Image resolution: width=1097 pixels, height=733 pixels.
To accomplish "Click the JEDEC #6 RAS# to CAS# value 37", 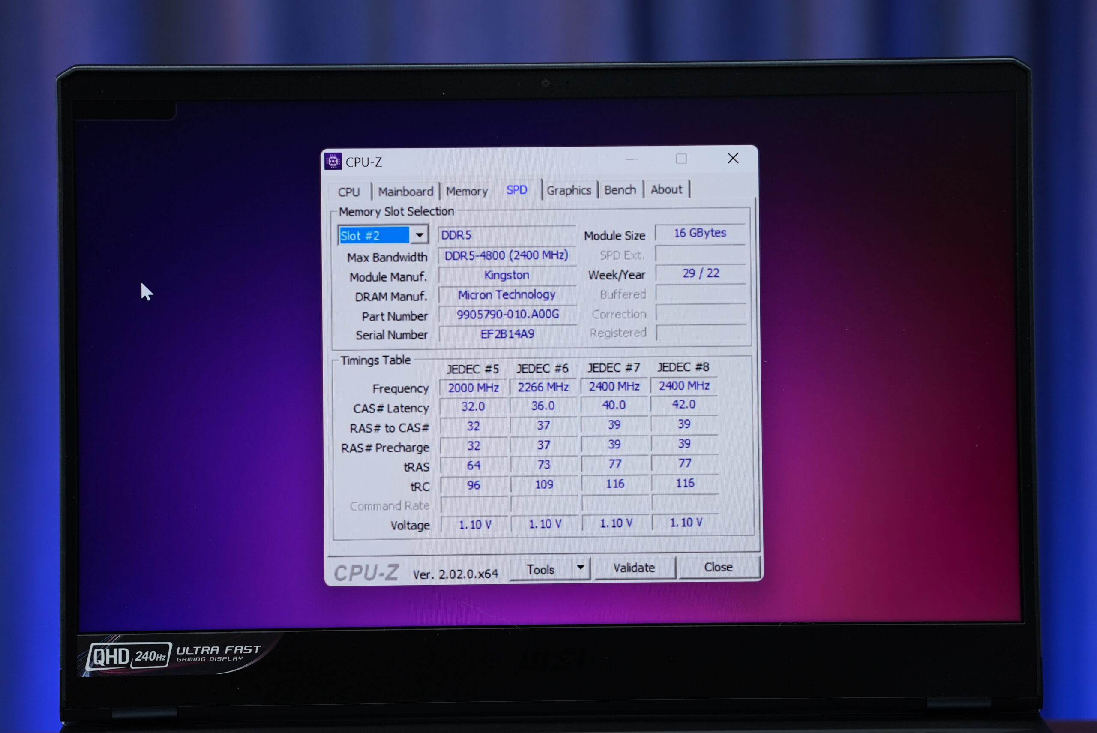I will click(x=543, y=425).
